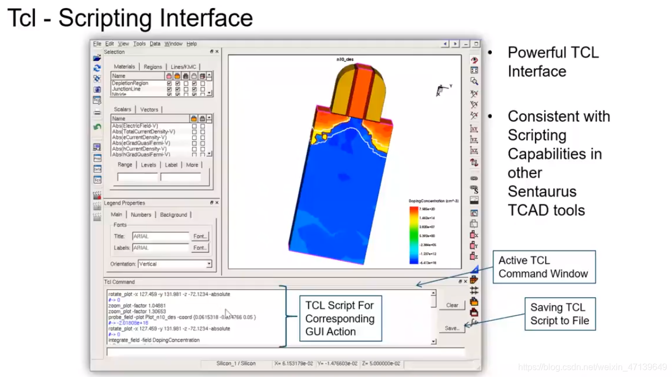The width and height of the screenshot is (672, 377).
Task: Click the previous plot arrow in top-right corner
Action: point(445,44)
